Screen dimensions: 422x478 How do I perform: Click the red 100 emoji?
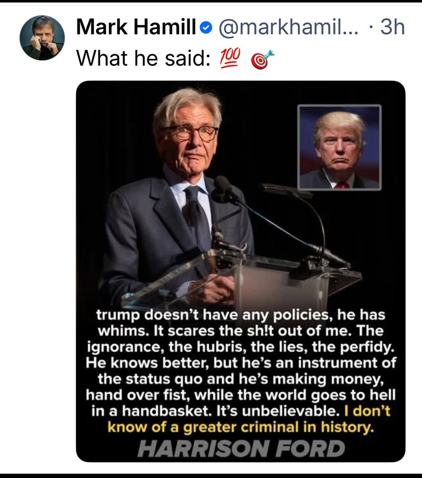[231, 58]
